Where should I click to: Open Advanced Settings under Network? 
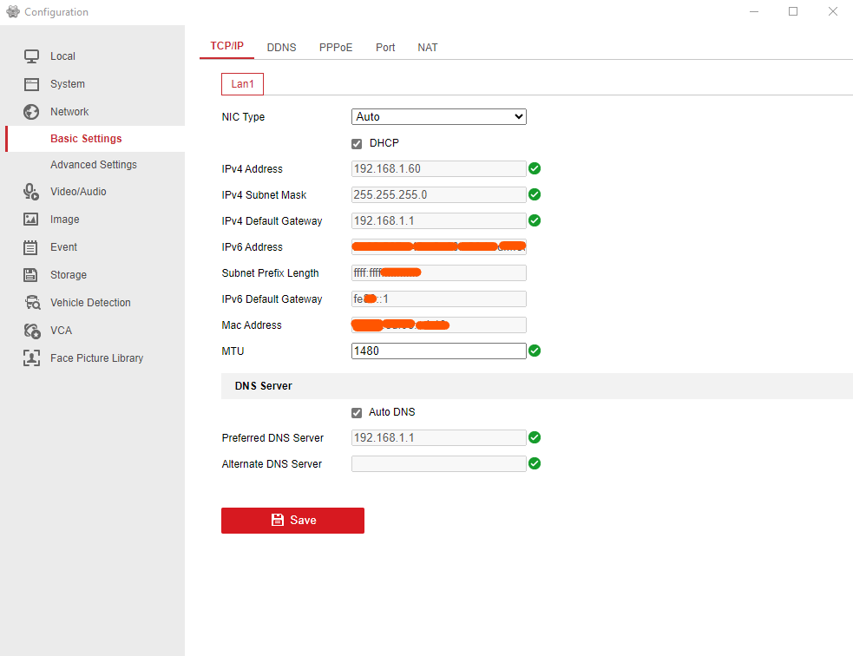coord(94,165)
